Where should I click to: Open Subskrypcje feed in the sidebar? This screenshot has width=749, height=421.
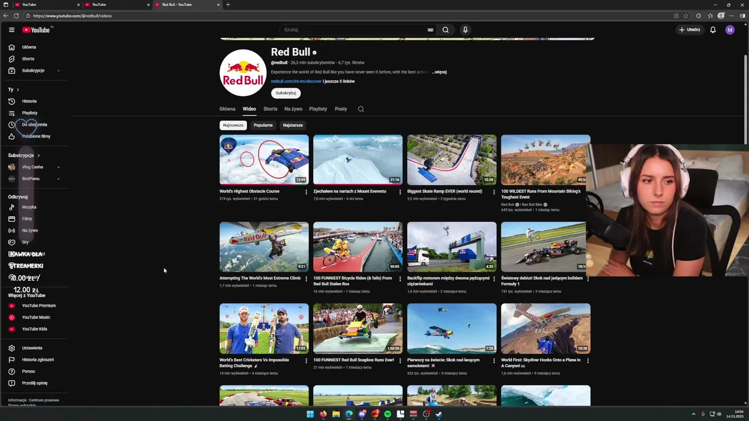pyautogui.click(x=33, y=71)
